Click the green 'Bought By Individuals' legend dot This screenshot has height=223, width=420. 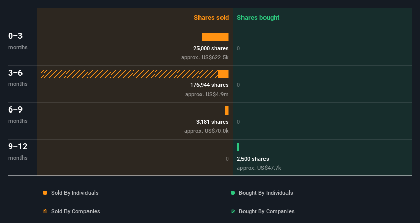point(233,193)
